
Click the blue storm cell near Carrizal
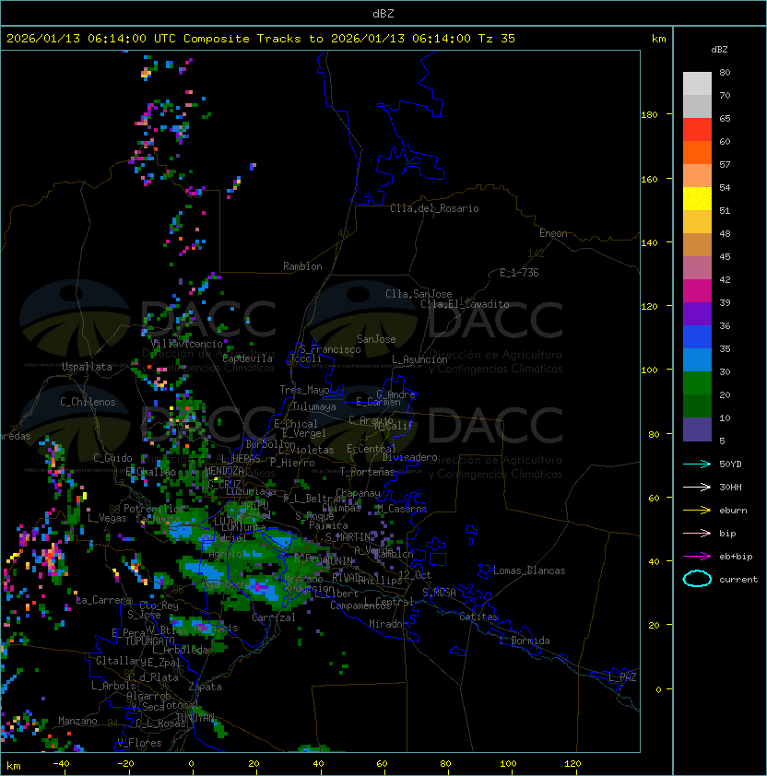point(264,589)
